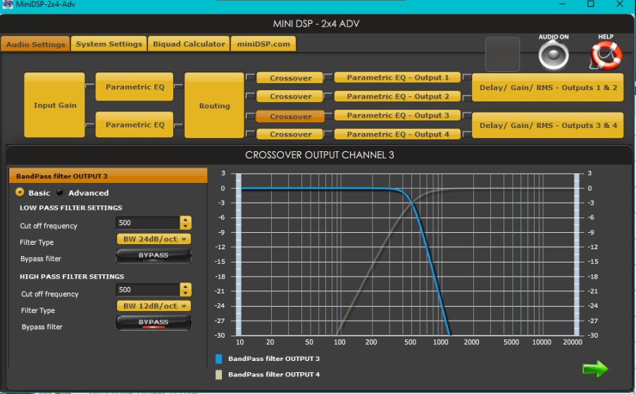Screen dimensions: 636x394
Task: Open low pass Filter Type dropdown BW 24dB/oct
Action: click(154, 239)
